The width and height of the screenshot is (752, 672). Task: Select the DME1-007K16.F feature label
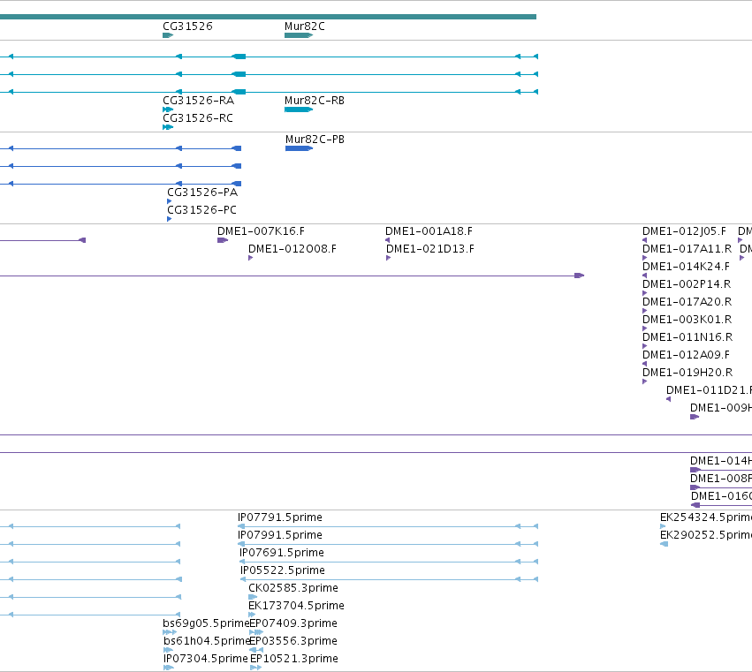point(261,231)
